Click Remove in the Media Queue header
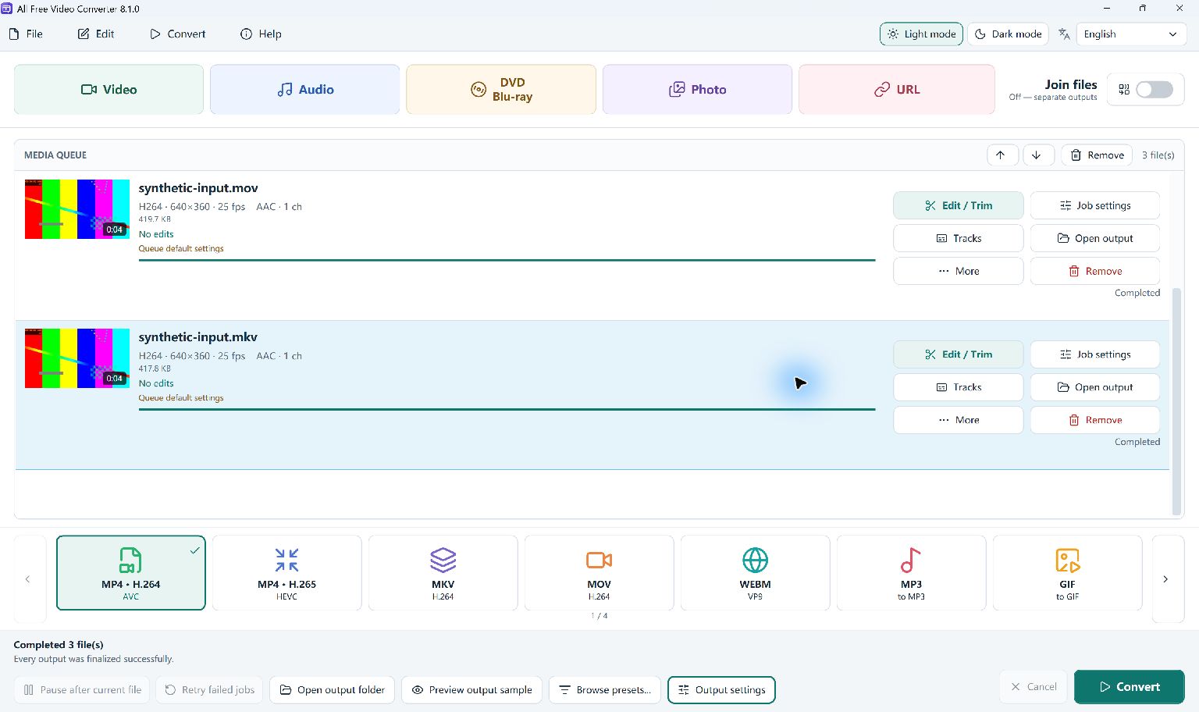 1097,155
